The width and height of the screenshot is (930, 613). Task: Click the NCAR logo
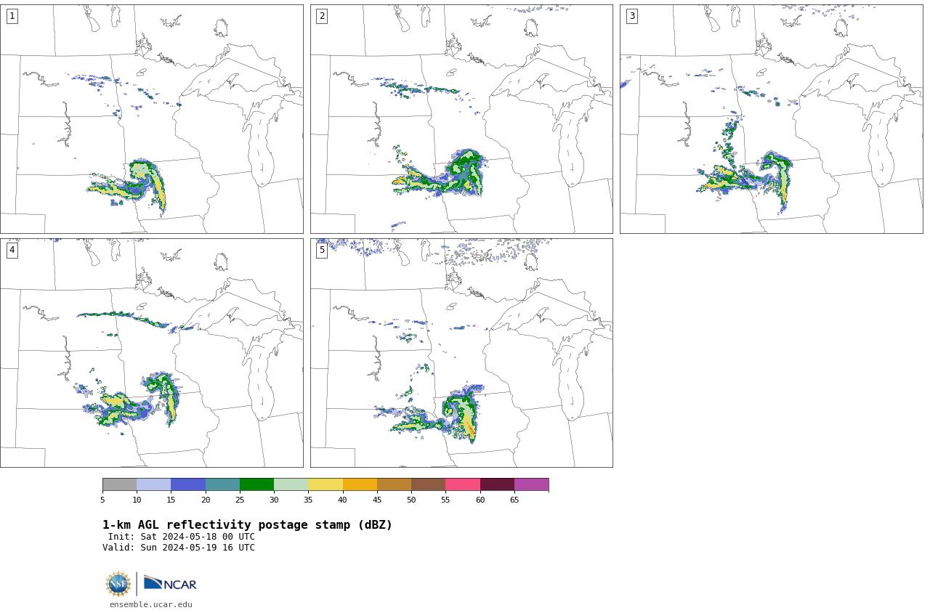coord(170,583)
